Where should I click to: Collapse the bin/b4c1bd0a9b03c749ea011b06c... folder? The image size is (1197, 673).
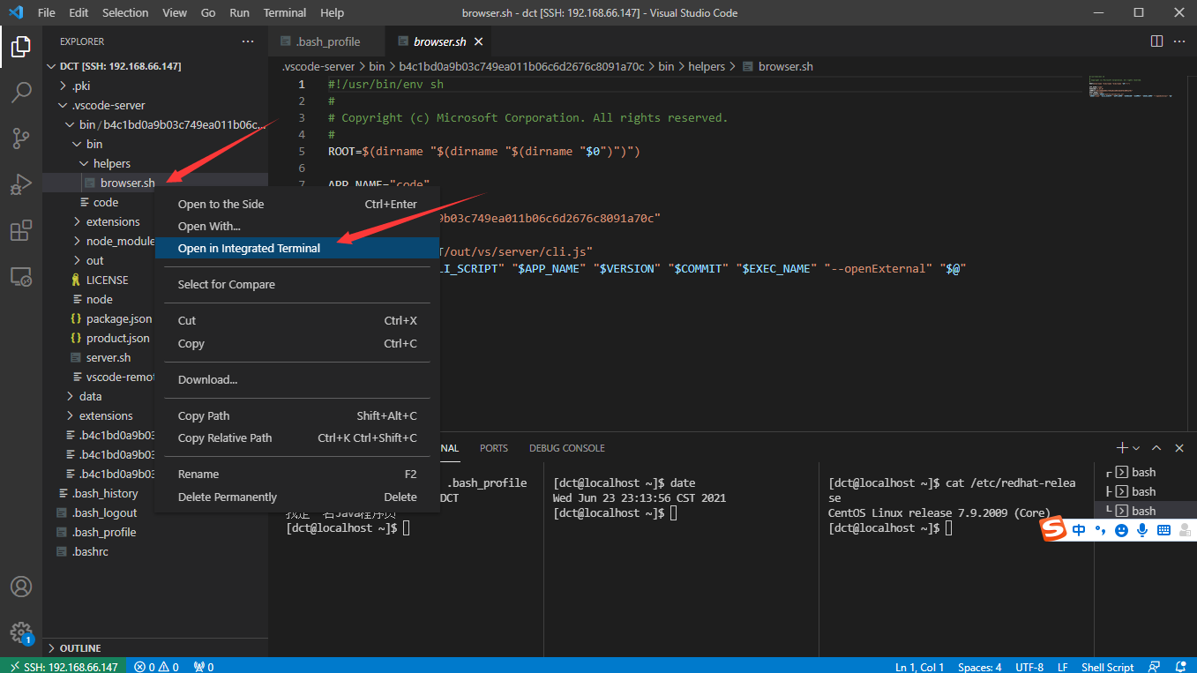pyautogui.click(x=171, y=124)
